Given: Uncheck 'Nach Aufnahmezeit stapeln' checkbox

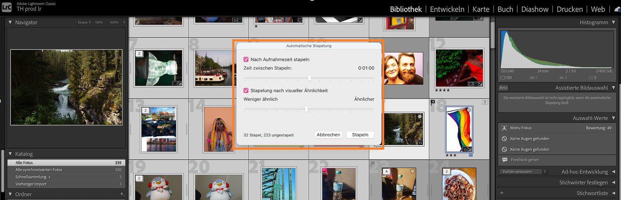Looking at the screenshot, I should (x=246, y=60).
